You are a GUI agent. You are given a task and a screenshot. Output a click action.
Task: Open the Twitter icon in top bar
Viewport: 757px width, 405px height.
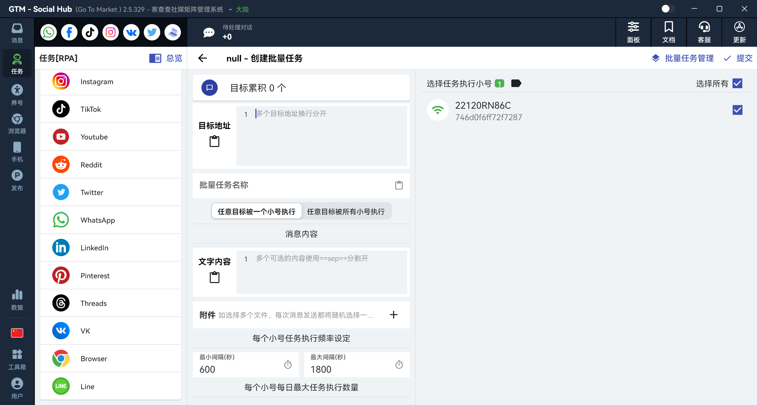coord(152,32)
